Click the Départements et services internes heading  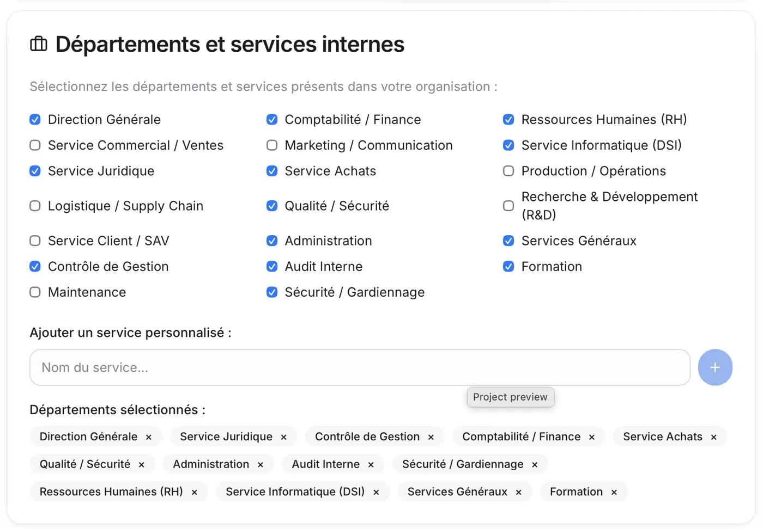tap(229, 44)
